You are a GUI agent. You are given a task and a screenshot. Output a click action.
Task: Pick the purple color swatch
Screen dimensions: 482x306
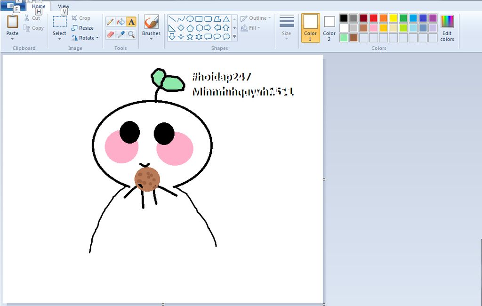click(433, 18)
